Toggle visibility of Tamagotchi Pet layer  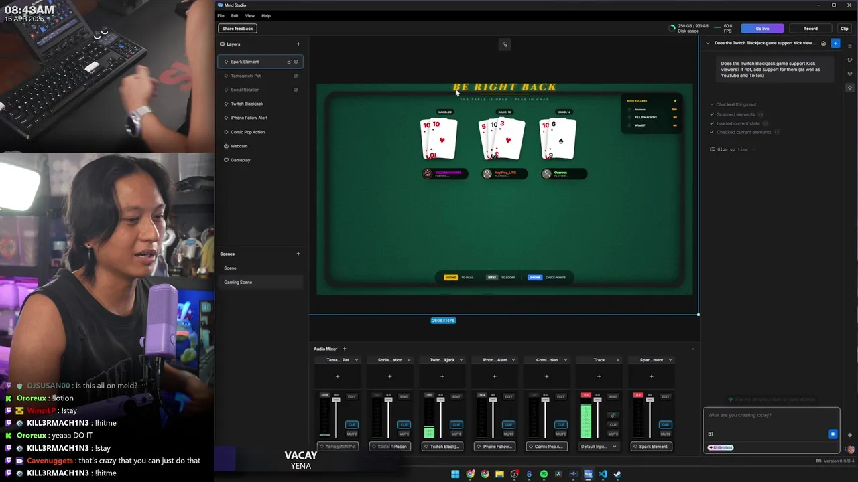296,76
